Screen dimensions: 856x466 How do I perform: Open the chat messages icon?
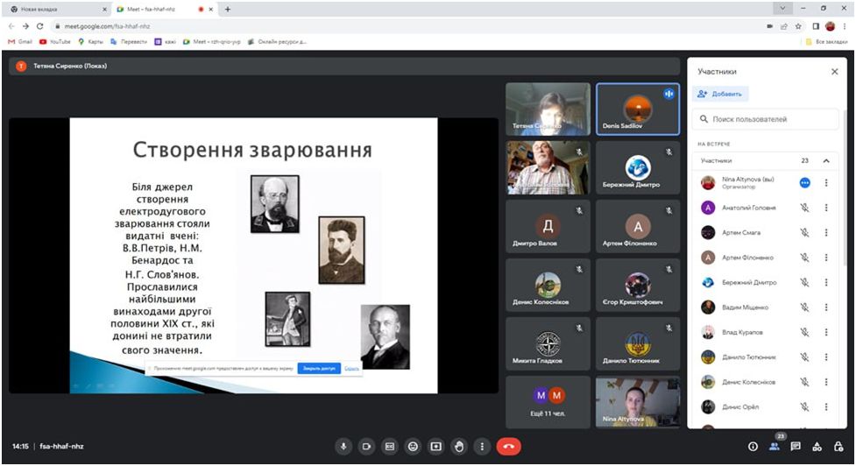tap(796, 447)
